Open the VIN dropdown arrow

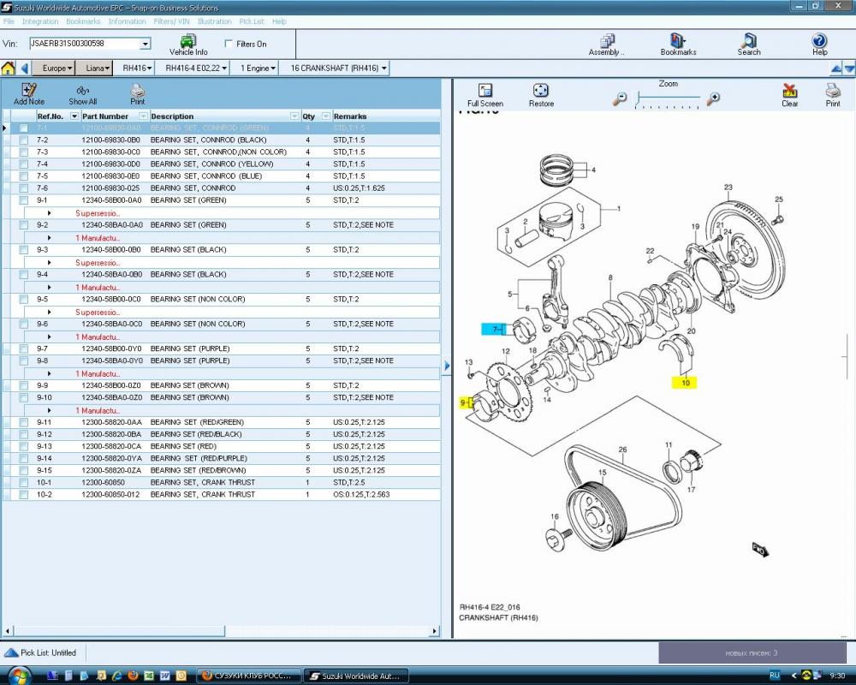coord(146,44)
